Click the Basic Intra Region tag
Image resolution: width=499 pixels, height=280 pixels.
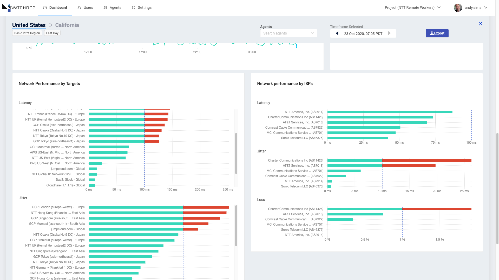(27, 33)
